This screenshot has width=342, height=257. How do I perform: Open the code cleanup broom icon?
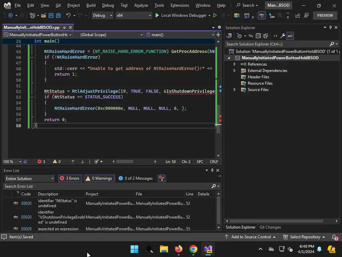[97, 162]
